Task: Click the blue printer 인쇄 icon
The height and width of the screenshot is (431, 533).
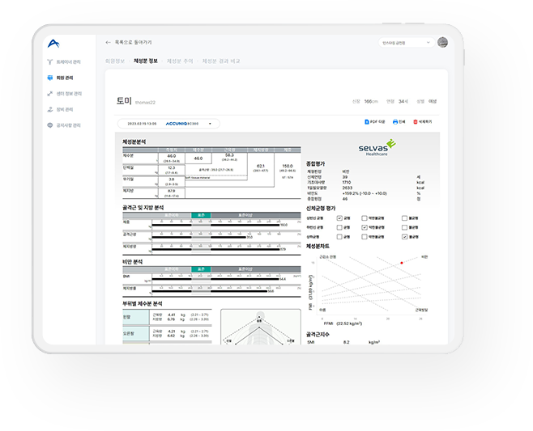Action: click(395, 121)
